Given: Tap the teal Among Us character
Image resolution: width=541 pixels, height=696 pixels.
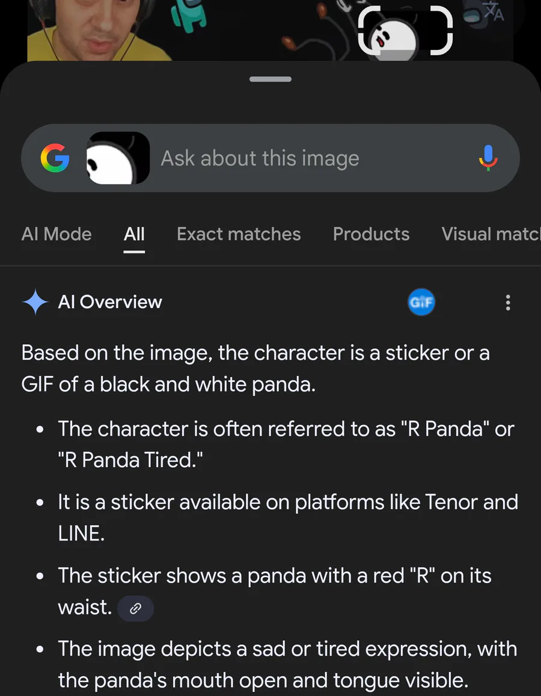Looking at the screenshot, I should (189, 16).
